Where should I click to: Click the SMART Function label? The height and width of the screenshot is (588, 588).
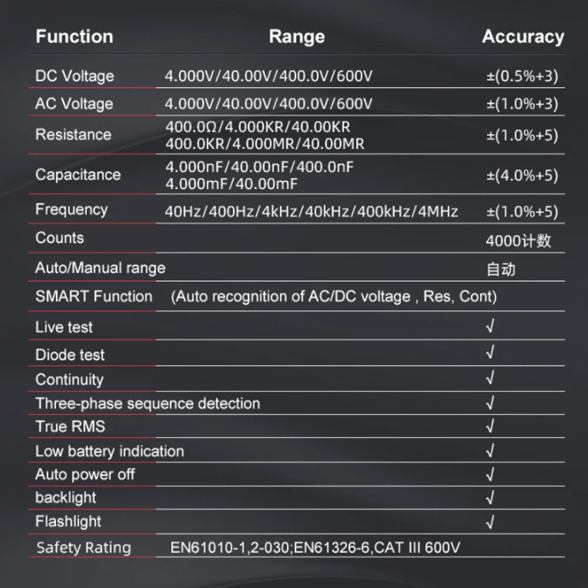[x=94, y=296]
